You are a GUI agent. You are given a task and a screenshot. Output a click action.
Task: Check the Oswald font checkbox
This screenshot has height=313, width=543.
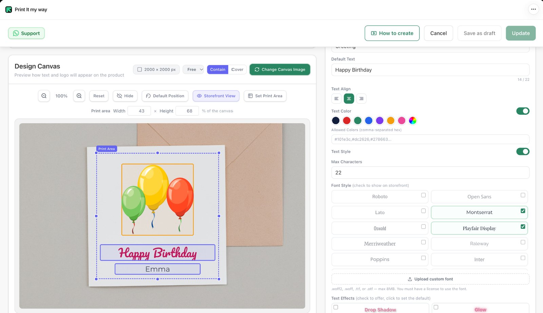click(424, 226)
